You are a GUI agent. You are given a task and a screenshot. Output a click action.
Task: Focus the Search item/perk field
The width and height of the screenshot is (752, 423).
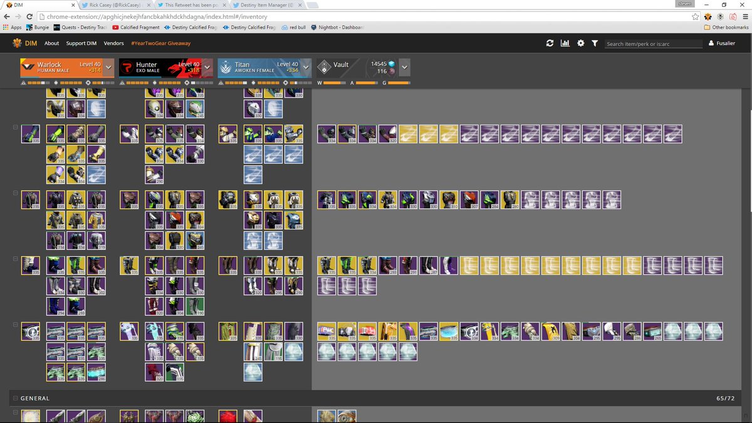tap(654, 43)
